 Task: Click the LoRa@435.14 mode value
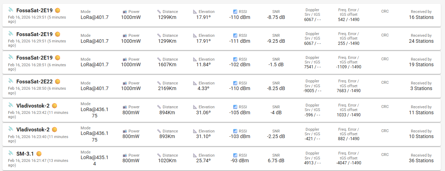pos(94,160)
